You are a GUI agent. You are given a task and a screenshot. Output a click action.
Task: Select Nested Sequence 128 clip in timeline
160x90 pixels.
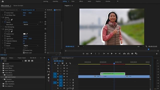pyautogui.click(x=113, y=73)
